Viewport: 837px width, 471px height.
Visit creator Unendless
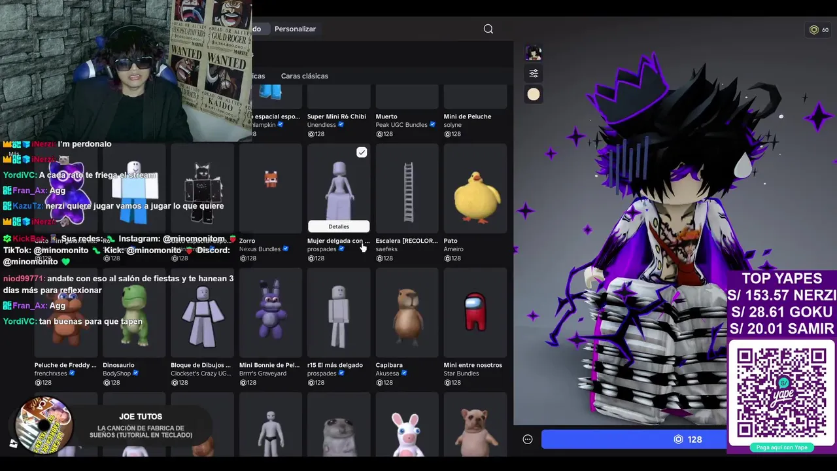tap(322, 125)
